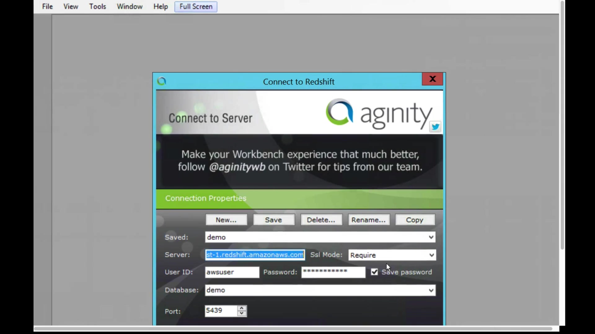Open the Window menu
This screenshot has width=595, height=334.
click(x=130, y=6)
